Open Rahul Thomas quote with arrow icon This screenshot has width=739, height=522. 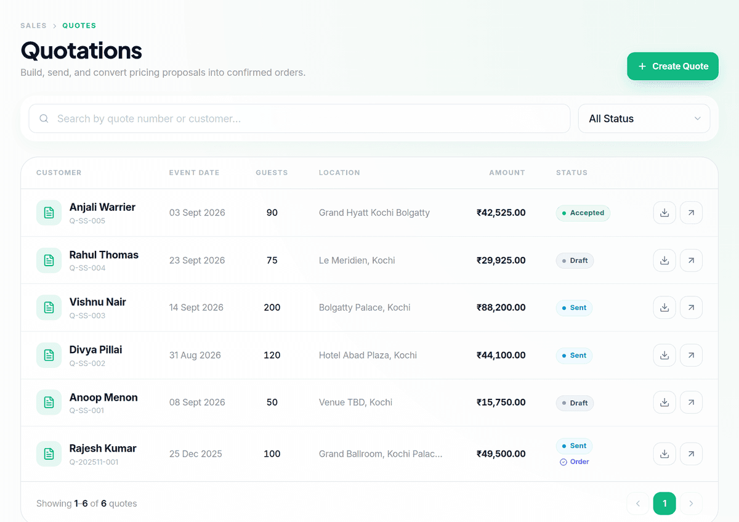pyautogui.click(x=691, y=260)
